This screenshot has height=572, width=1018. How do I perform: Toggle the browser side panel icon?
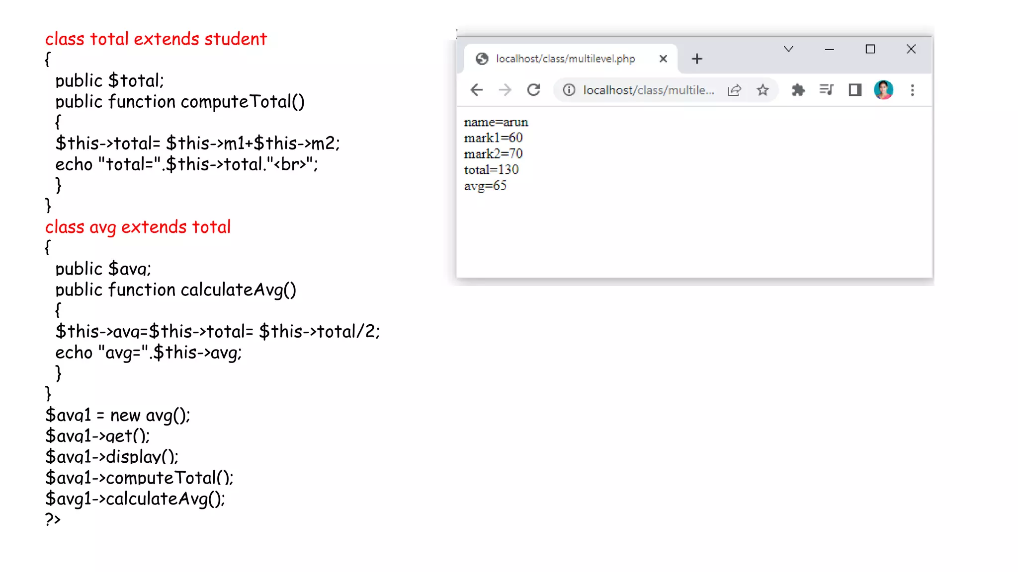pos(855,90)
